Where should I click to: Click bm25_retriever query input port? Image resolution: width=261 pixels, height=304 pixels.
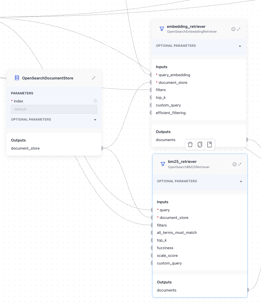pyautogui.click(x=152, y=210)
